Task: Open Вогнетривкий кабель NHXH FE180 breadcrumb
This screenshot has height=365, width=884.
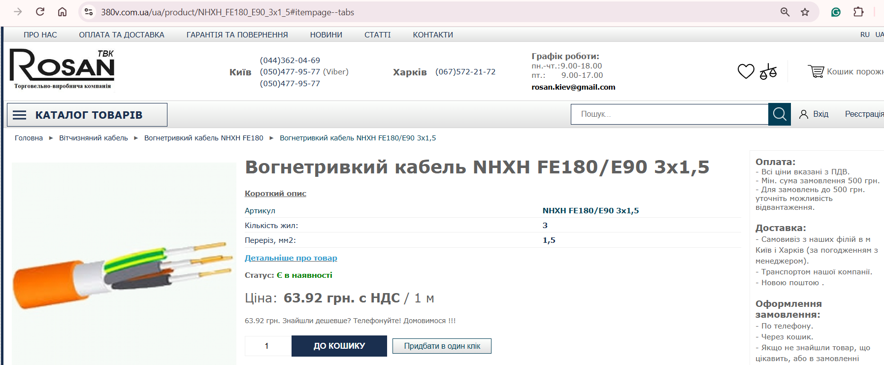Action: point(204,138)
